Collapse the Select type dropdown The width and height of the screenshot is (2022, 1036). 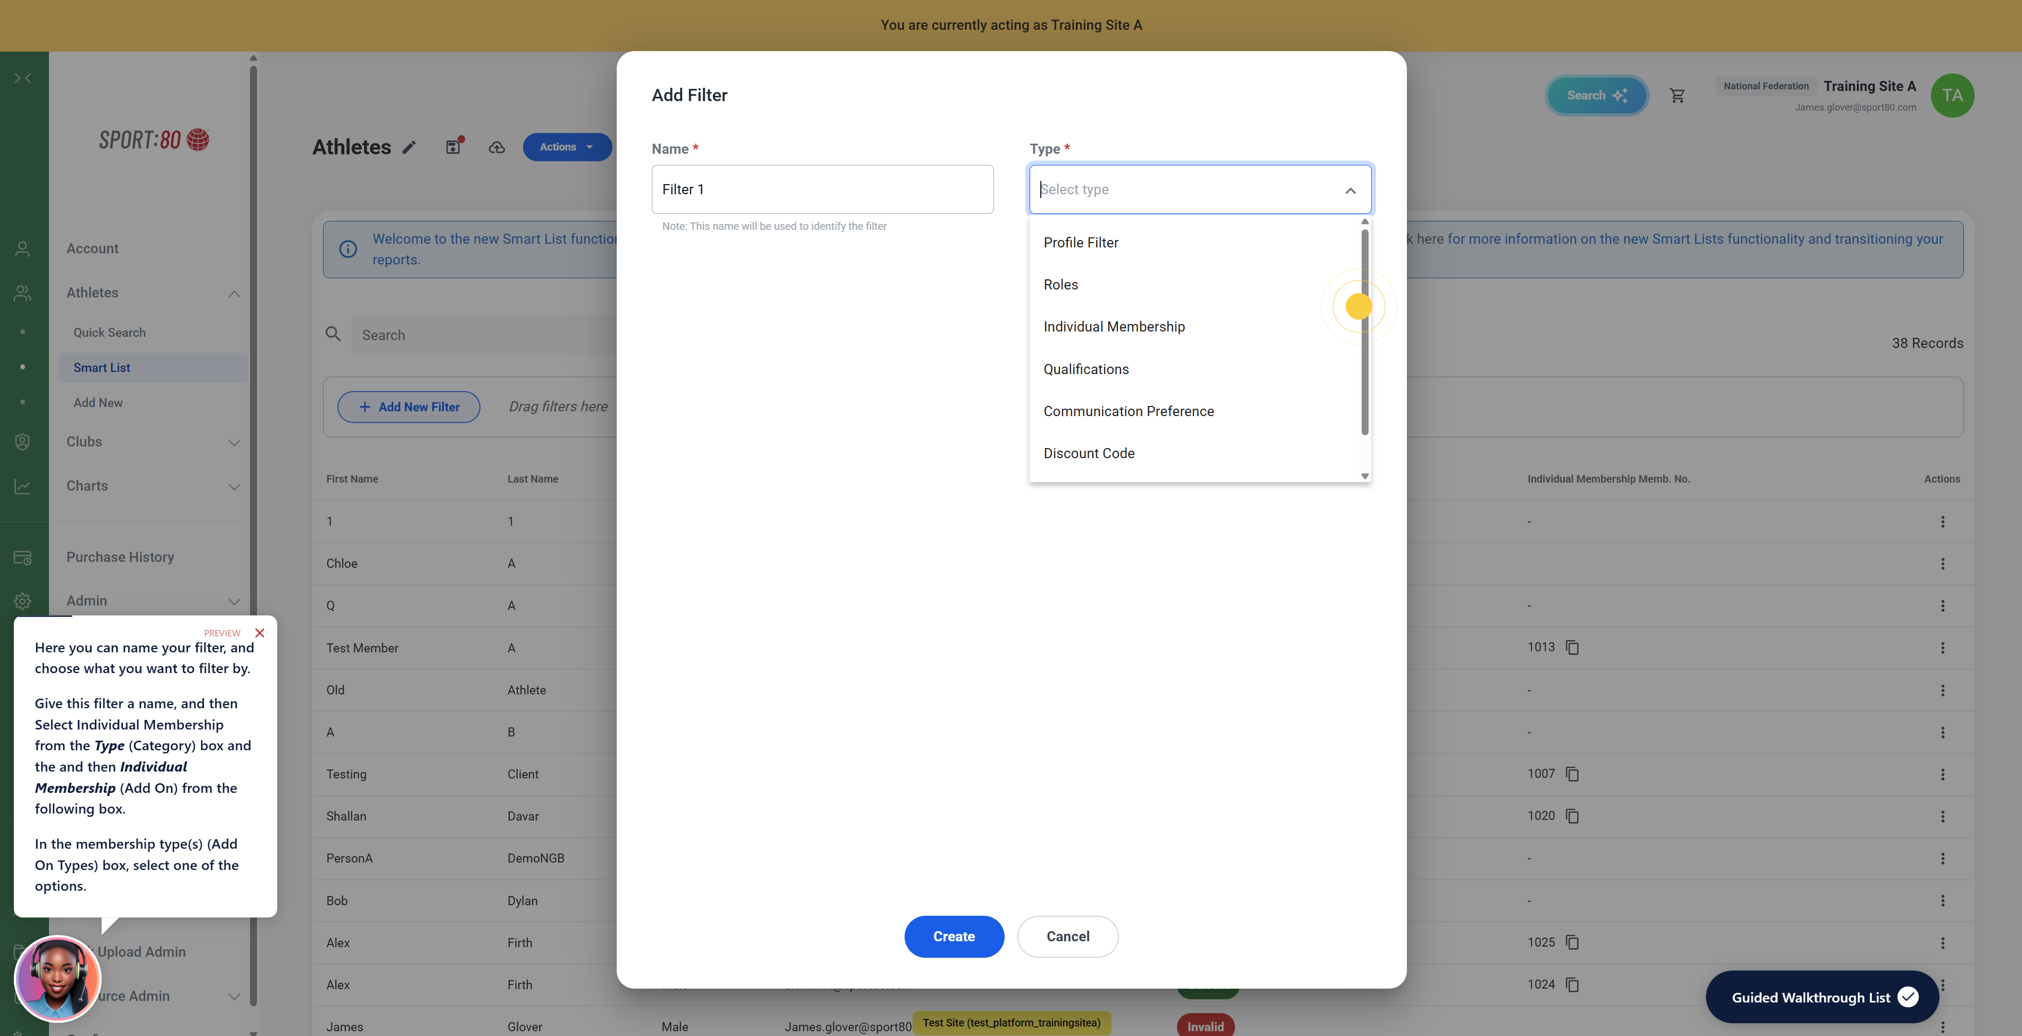pos(1350,190)
